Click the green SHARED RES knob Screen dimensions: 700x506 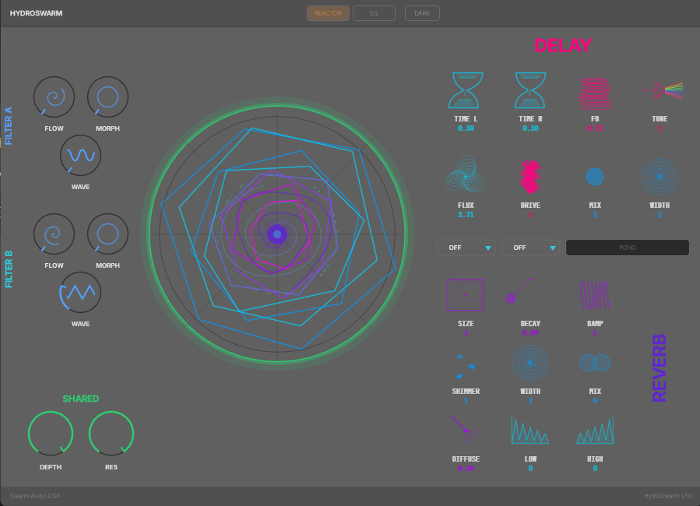click(111, 434)
